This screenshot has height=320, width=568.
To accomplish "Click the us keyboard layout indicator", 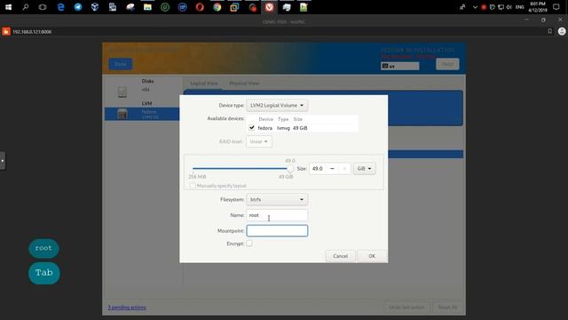I will click(400, 66).
